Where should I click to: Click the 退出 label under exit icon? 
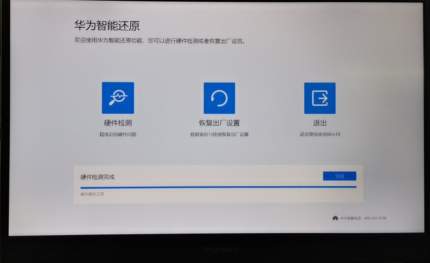point(320,123)
